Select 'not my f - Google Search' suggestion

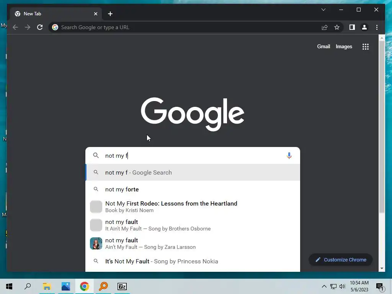[193, 172]
